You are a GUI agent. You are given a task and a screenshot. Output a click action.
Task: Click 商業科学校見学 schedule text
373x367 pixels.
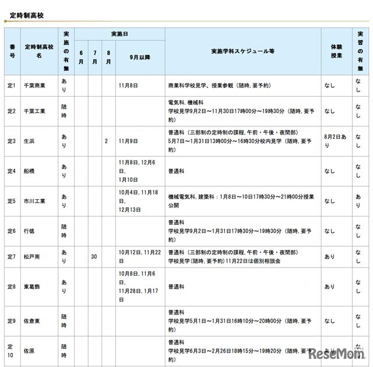219,86
